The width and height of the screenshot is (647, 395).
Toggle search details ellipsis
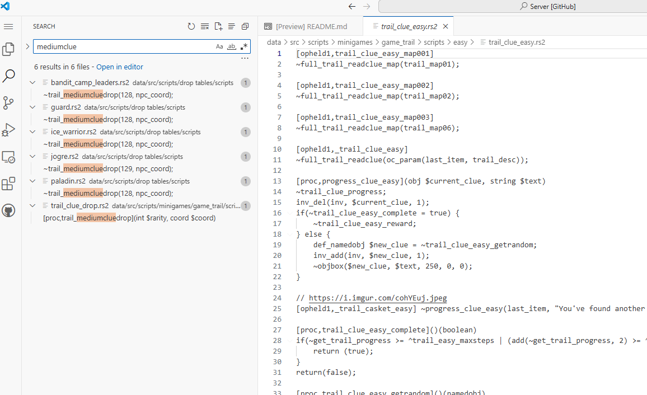tap(245, 58)
